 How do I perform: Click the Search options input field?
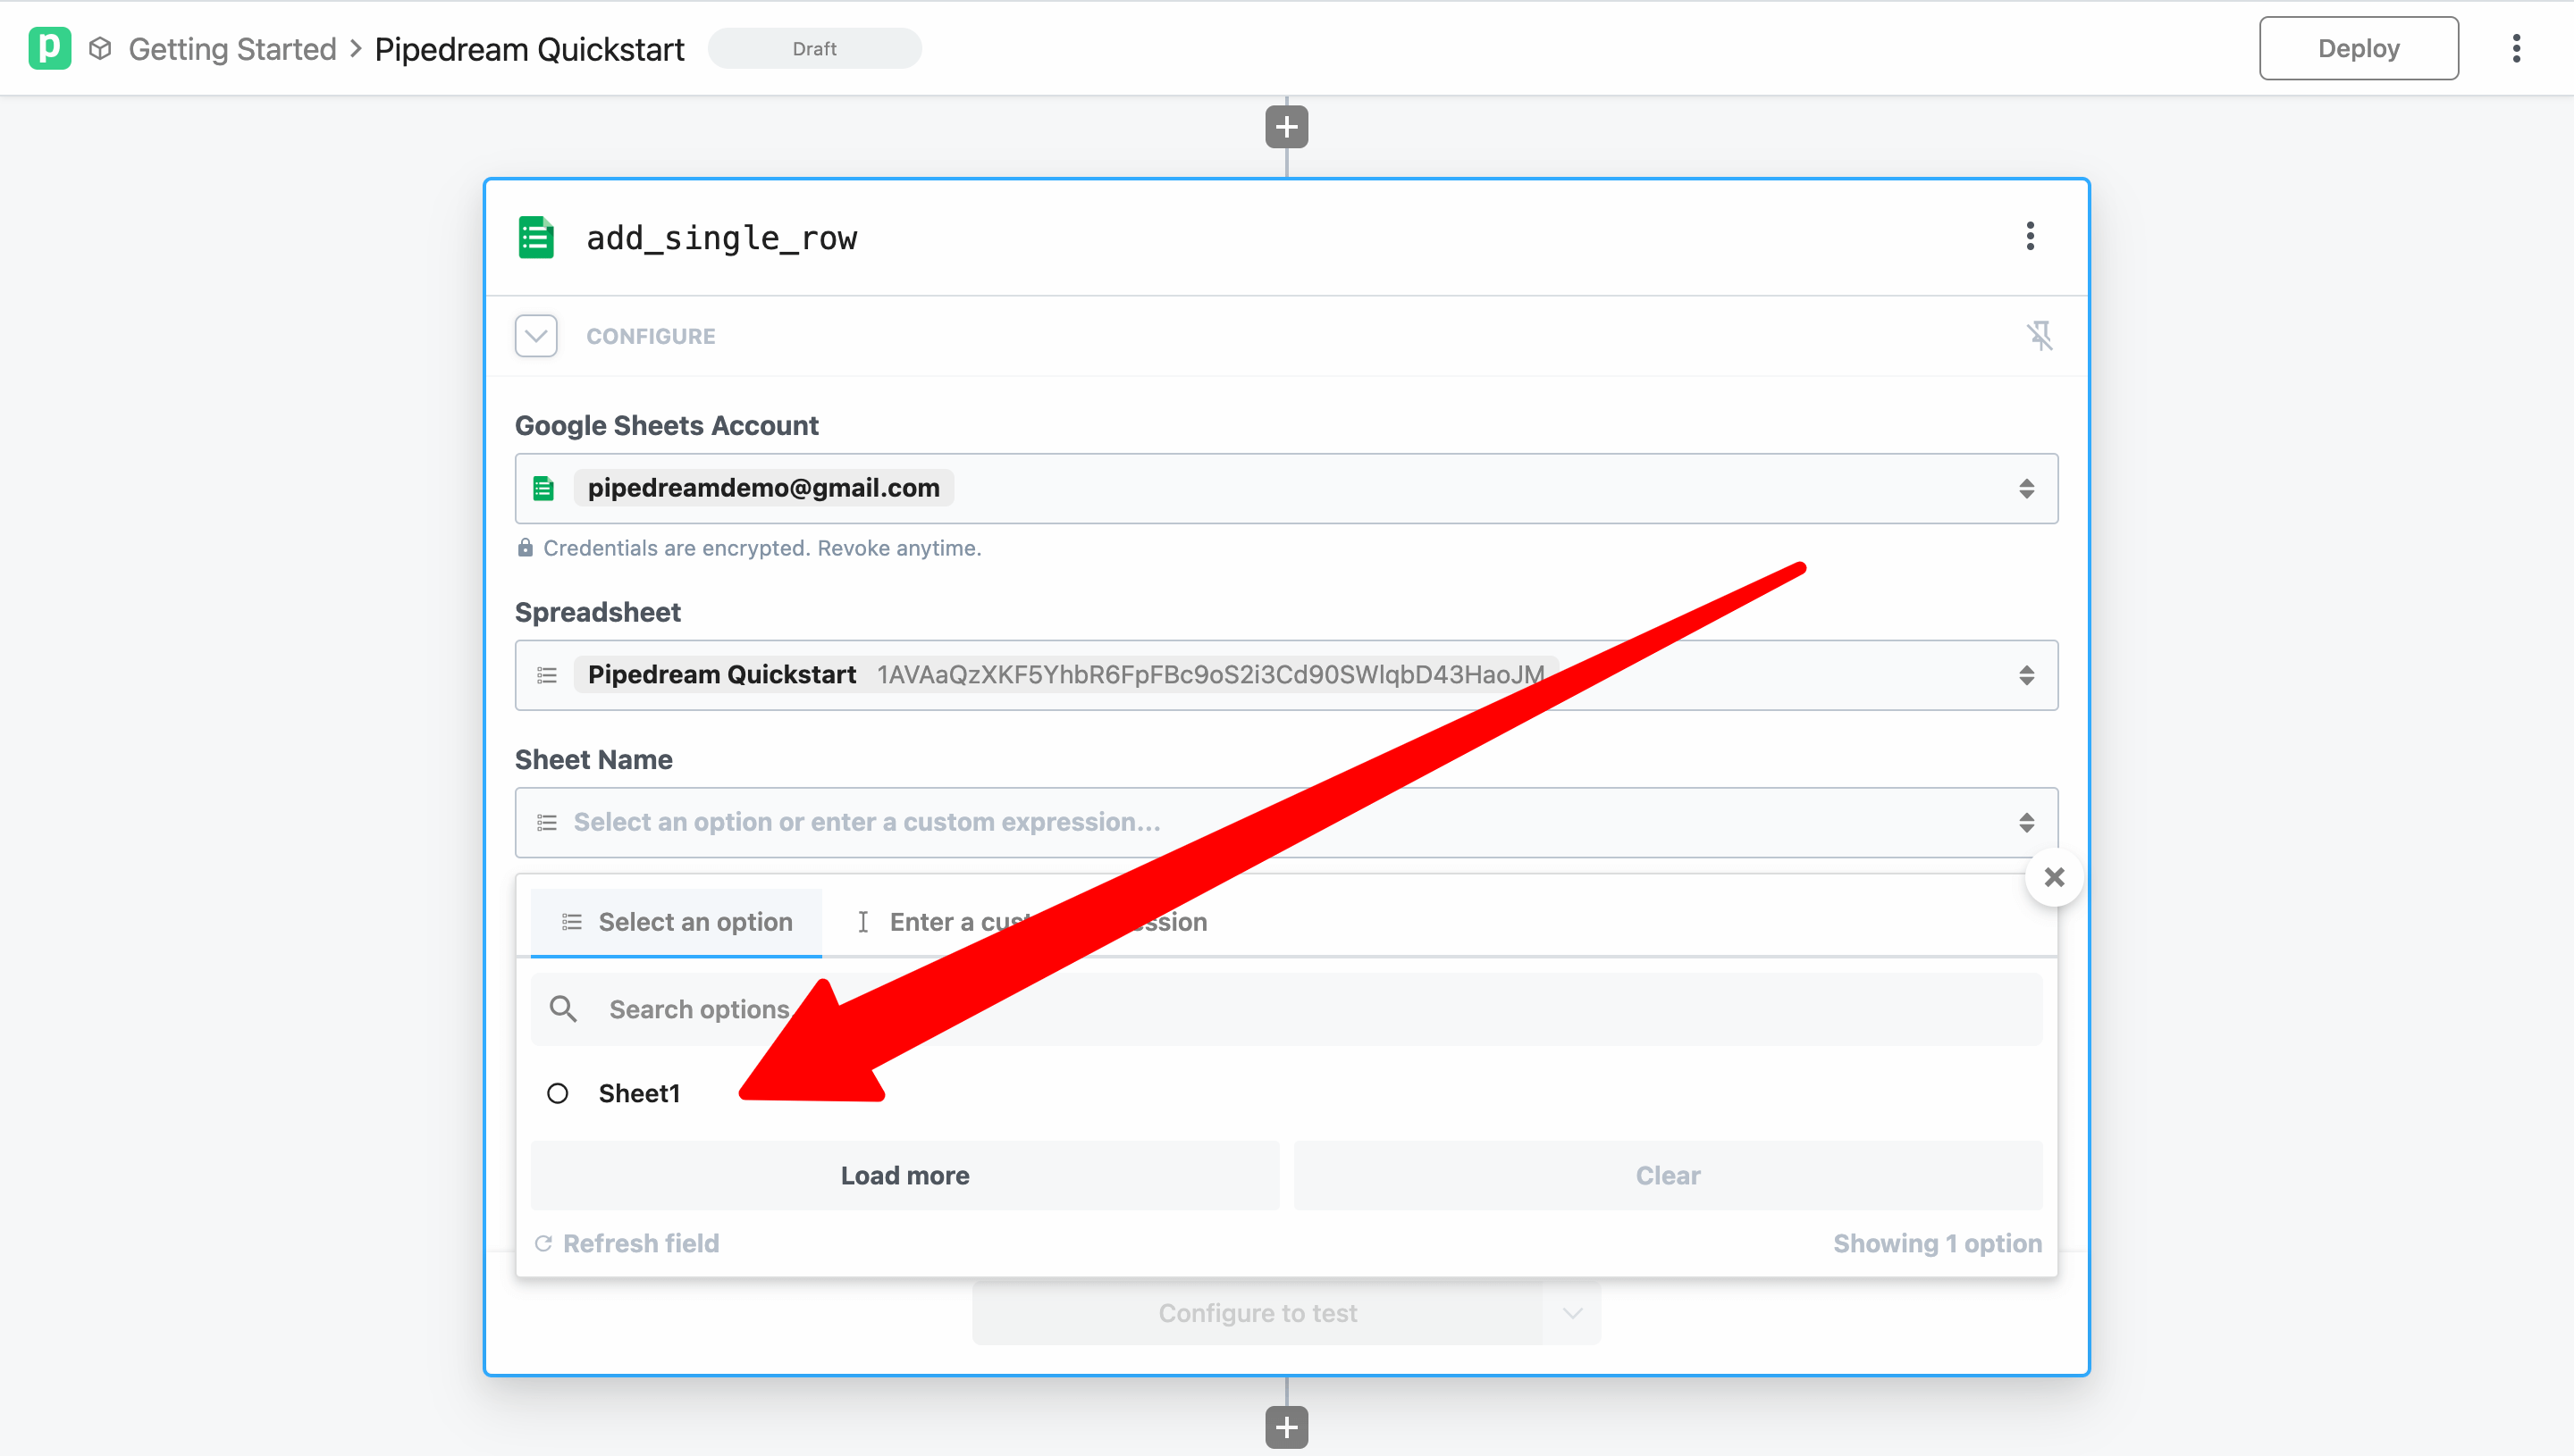[x=1287, y=1009]
